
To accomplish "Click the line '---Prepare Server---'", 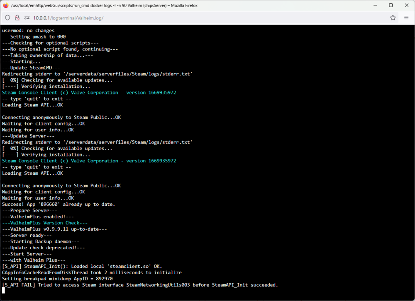I will pyautogui.click(x=29, y=210).
